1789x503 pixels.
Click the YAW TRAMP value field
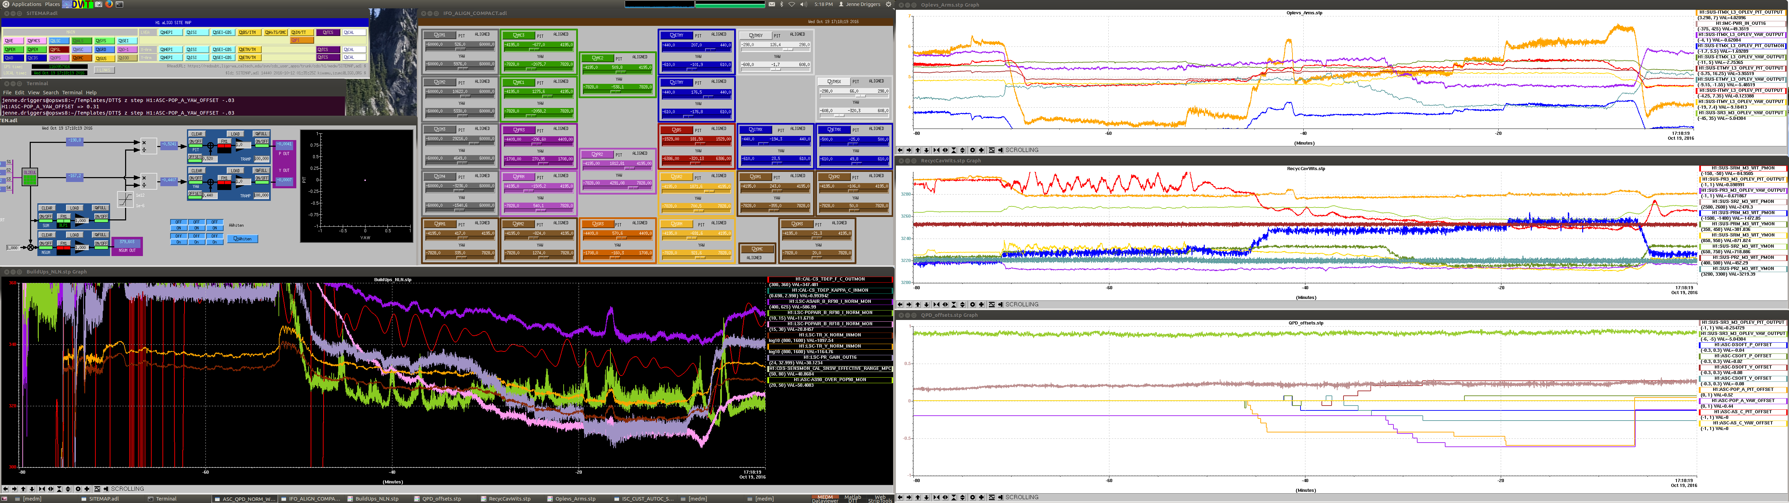[x=262, y=195]
